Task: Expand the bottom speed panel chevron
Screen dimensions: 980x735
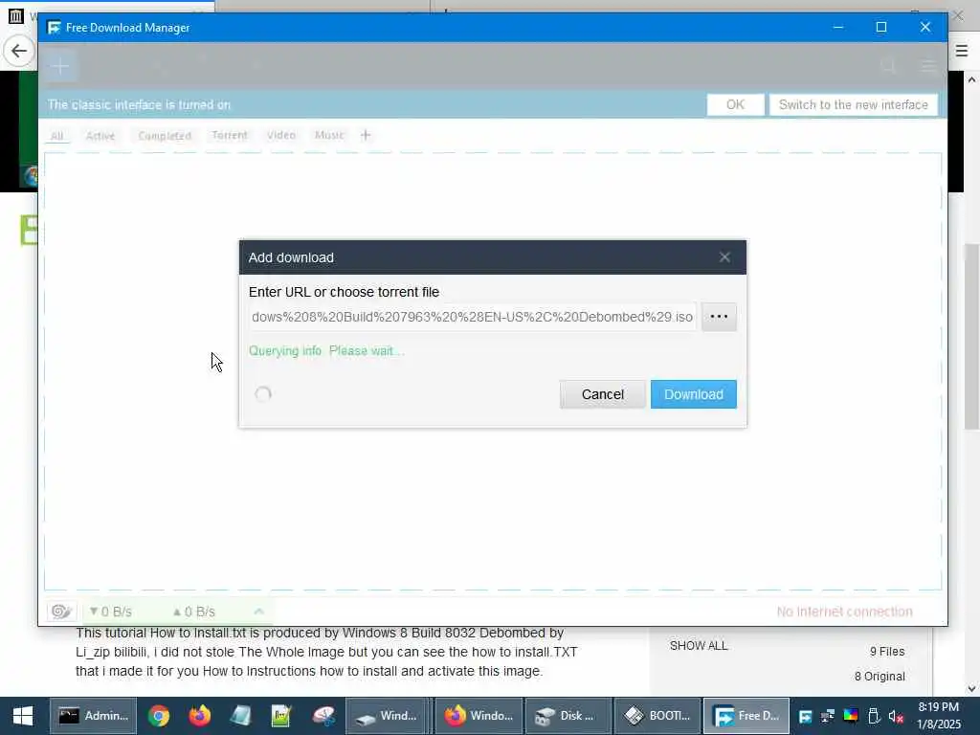Action: coord(258,612)
